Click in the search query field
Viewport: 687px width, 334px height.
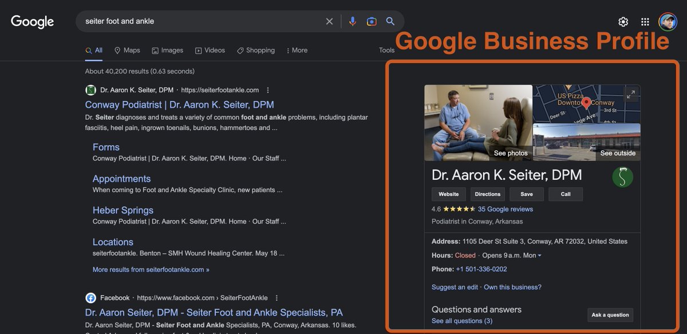[x=200, y=21]
